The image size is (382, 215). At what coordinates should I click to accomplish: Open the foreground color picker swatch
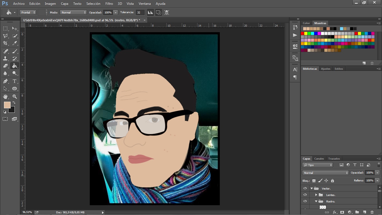point(7,104)
